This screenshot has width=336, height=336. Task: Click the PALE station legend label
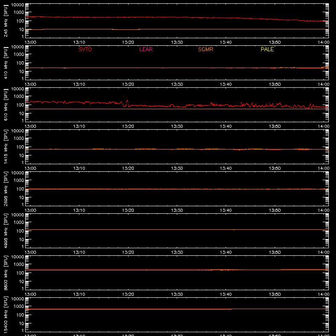(x=267, y=49)
